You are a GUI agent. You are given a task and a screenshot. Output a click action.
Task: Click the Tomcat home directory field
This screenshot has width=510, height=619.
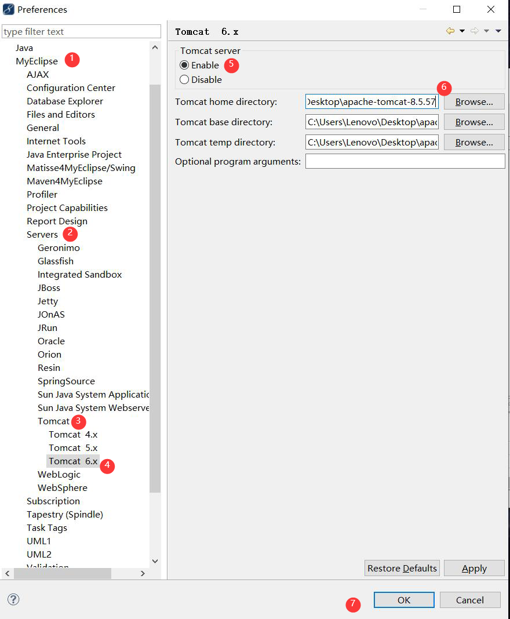(372, 101)
